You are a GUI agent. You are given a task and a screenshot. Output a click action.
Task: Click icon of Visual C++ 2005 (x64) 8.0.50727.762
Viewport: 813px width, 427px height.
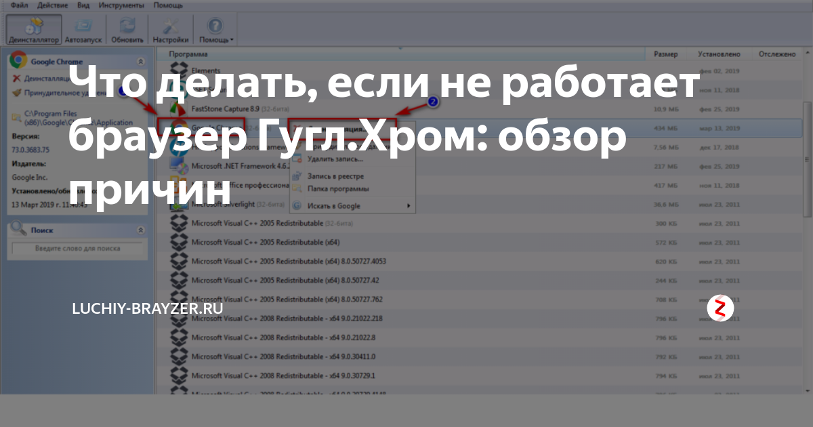178,299
